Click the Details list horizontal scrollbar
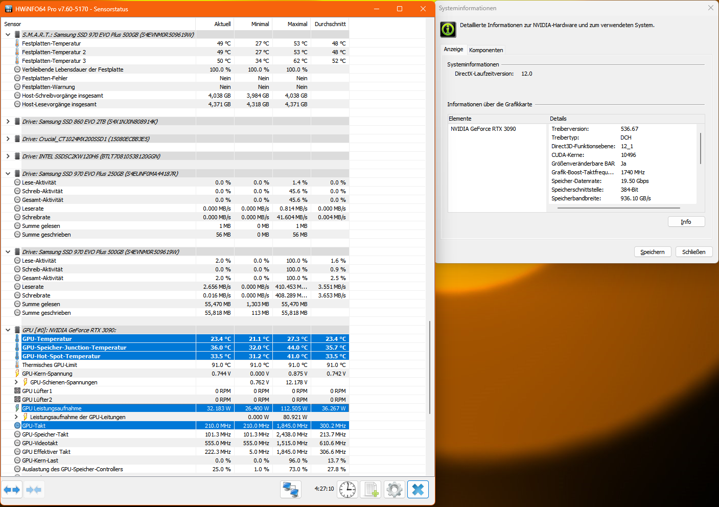This screenshot has height=507, width=719. [618, 208]
